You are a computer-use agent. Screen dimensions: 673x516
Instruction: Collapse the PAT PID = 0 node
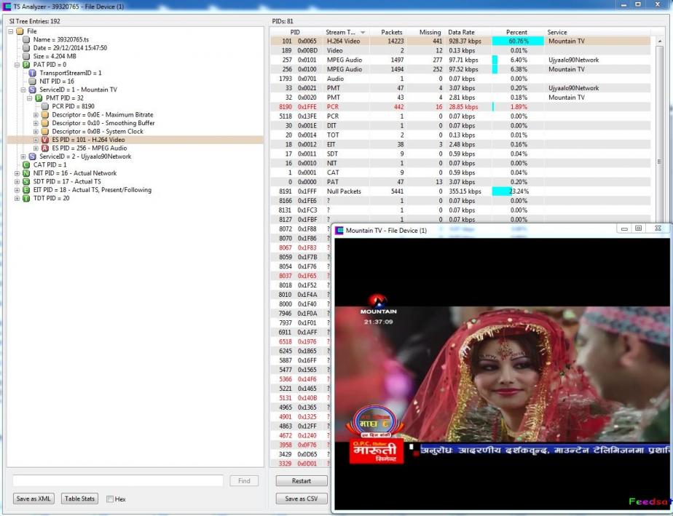click(17, 65)
